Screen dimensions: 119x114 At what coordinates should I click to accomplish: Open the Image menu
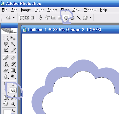(x=26, y=10)
